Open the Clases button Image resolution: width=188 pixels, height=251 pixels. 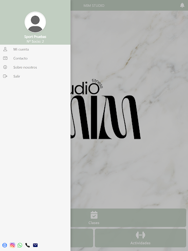click(128, 218)
